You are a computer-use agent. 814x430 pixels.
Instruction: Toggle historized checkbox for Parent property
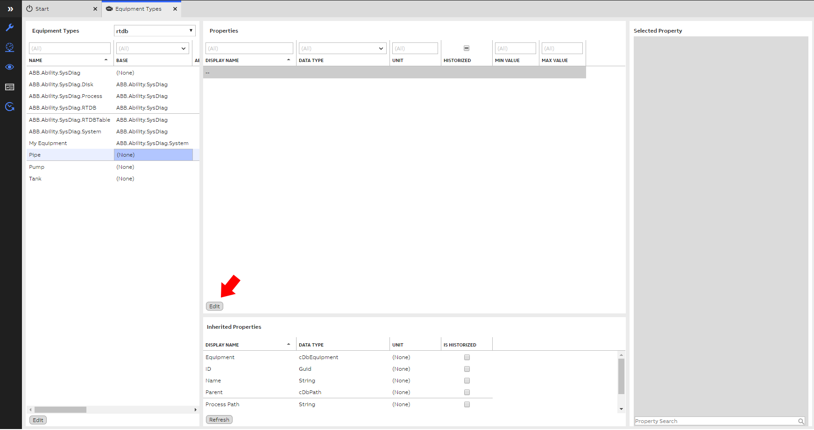[x=467, y=392]
